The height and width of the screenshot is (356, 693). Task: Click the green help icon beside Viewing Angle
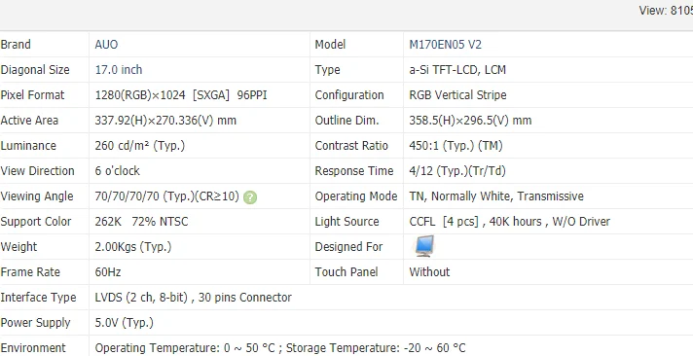click(250, 197)
